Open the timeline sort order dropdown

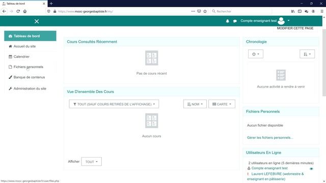307,54
